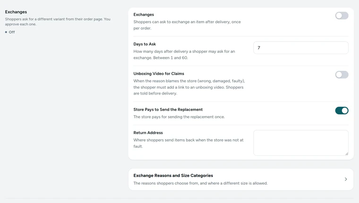Focus the Return Address text area
The image size is (359, 203).
(301, 143)
